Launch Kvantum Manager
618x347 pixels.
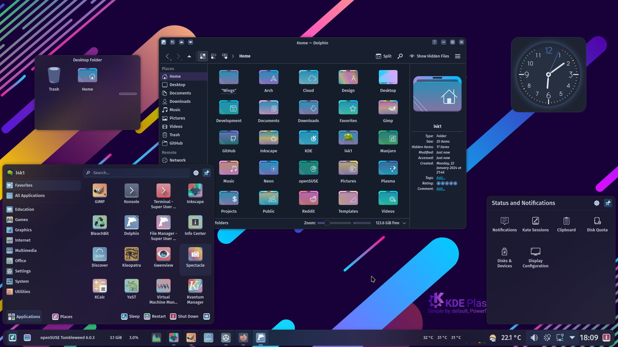(x=195, y=291)
